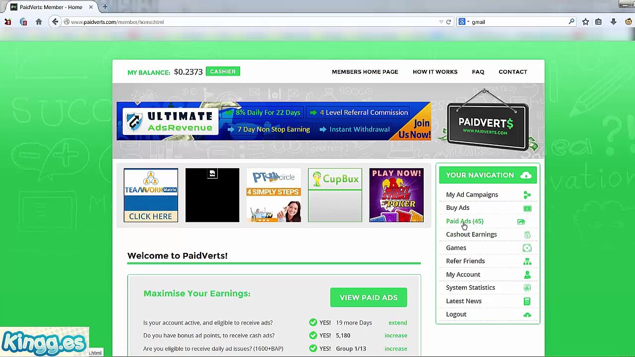Click the Paid Ads arrow icon

[x=521, y=222]
